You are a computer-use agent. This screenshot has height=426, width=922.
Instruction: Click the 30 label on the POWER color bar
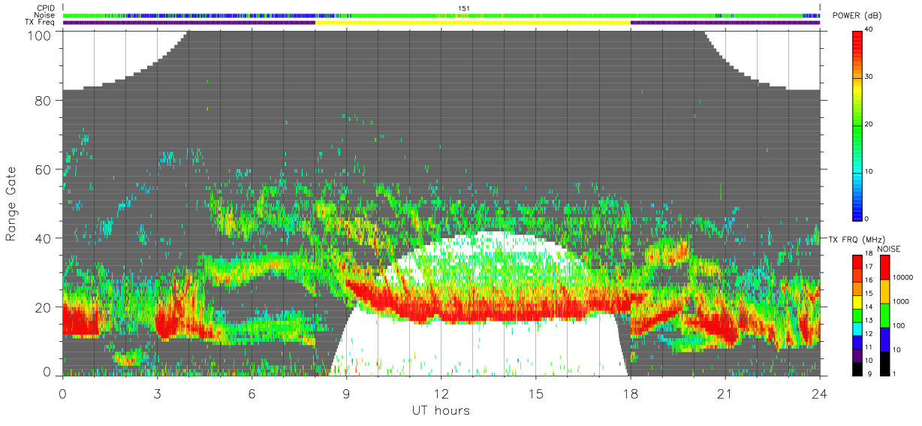click(870, 77)
